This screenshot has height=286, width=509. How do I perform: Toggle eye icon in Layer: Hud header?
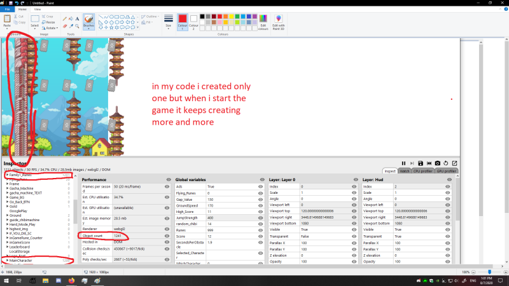(x=449, y=180)
